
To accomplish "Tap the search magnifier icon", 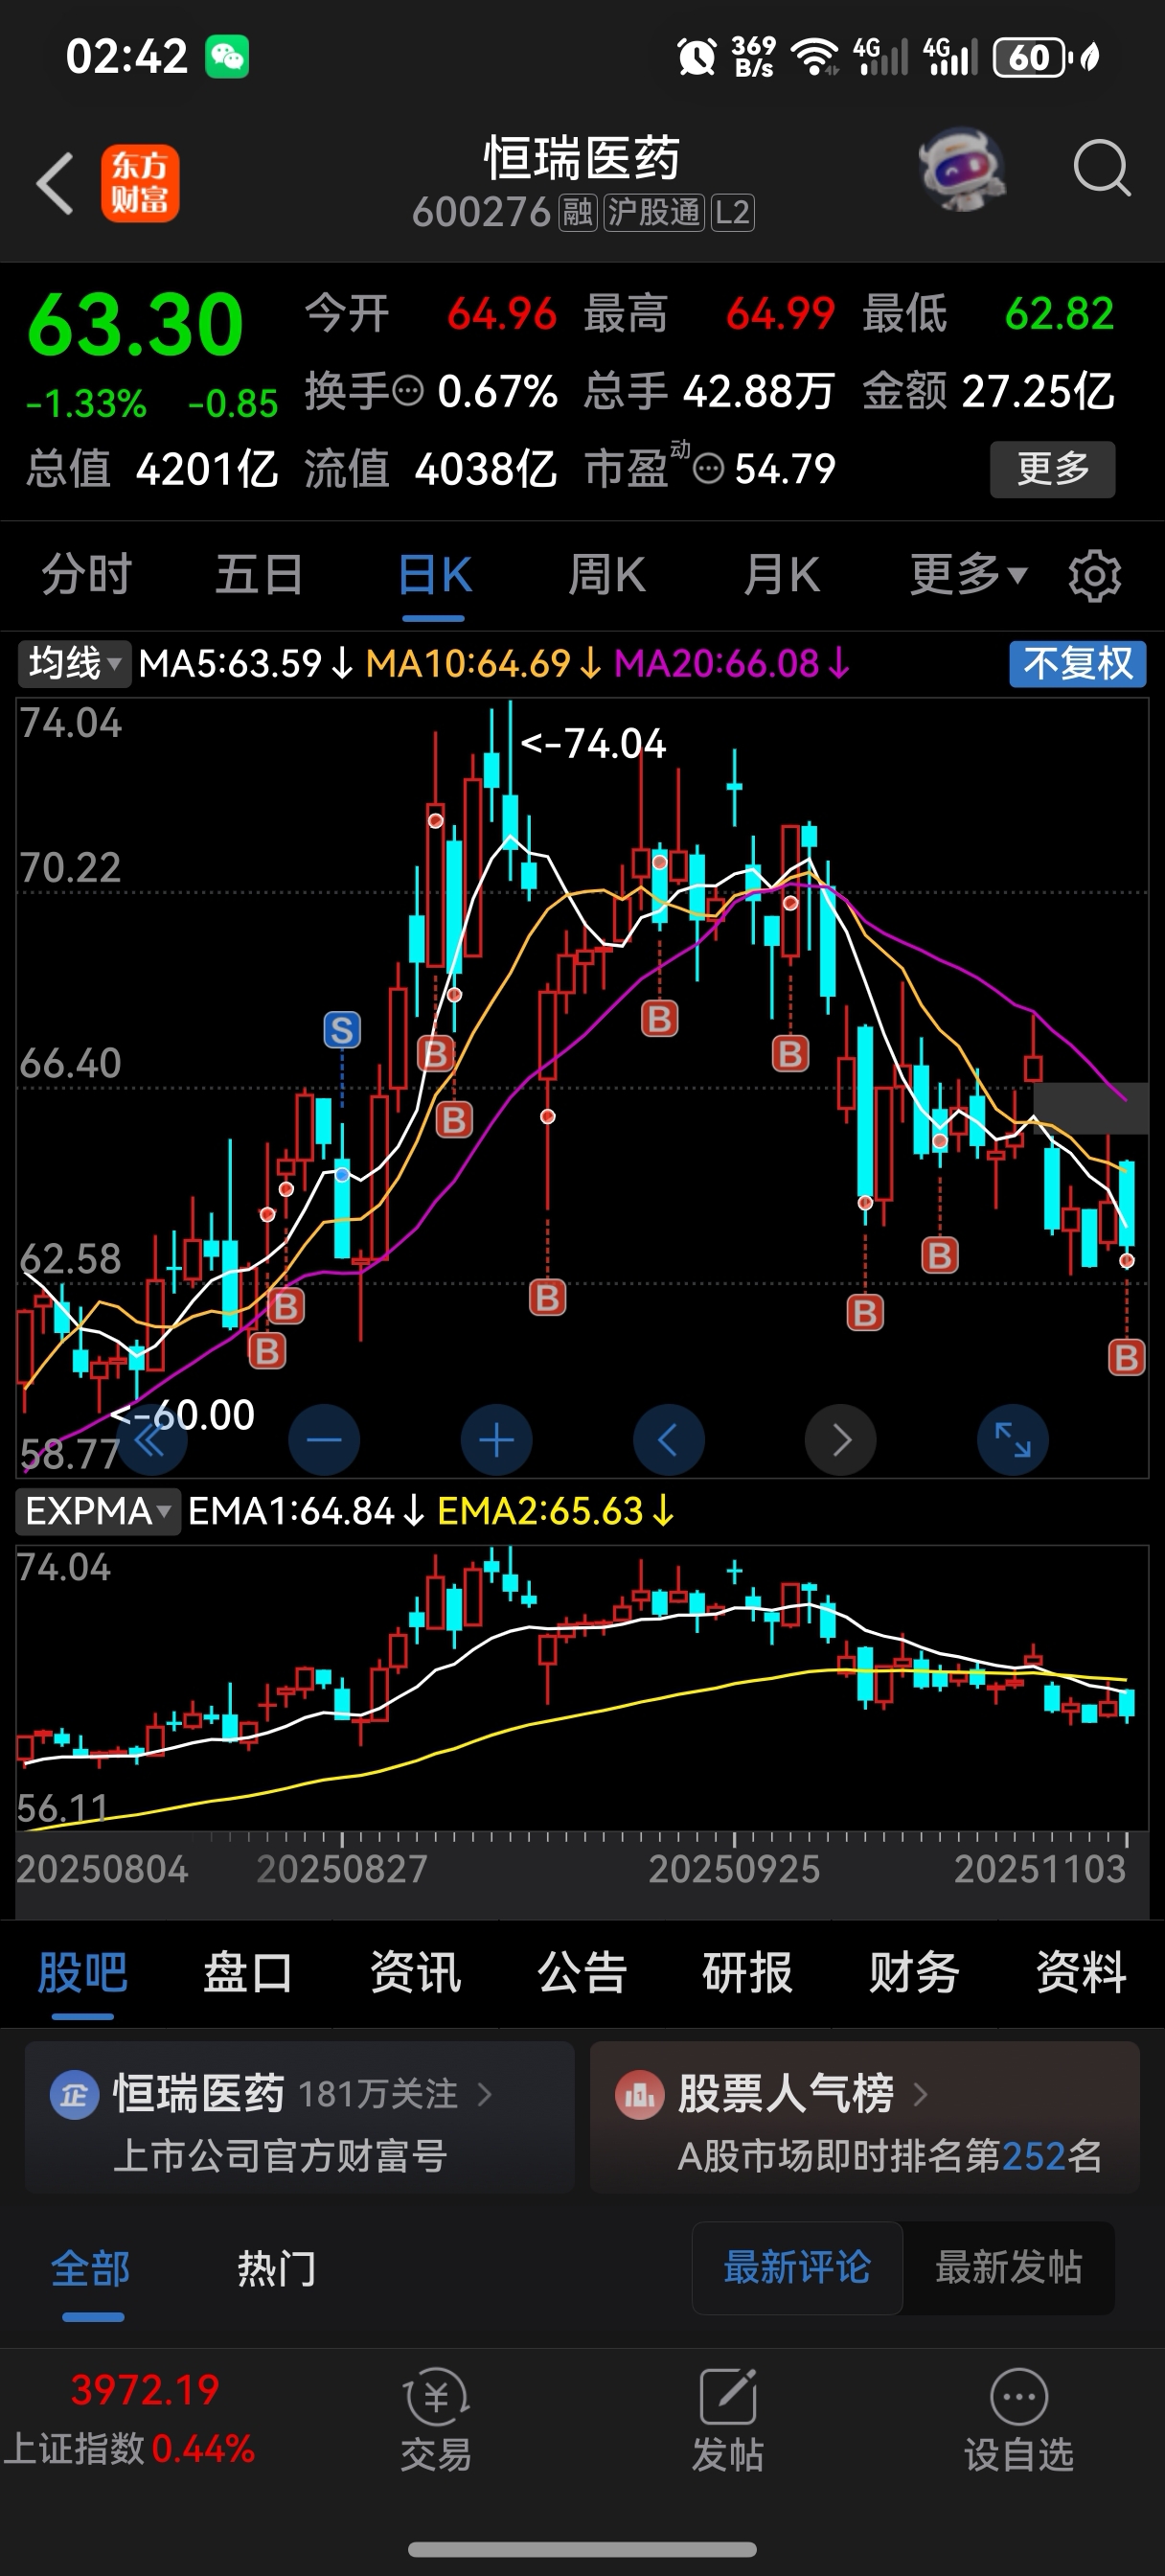I will (x=1101, y=168).
